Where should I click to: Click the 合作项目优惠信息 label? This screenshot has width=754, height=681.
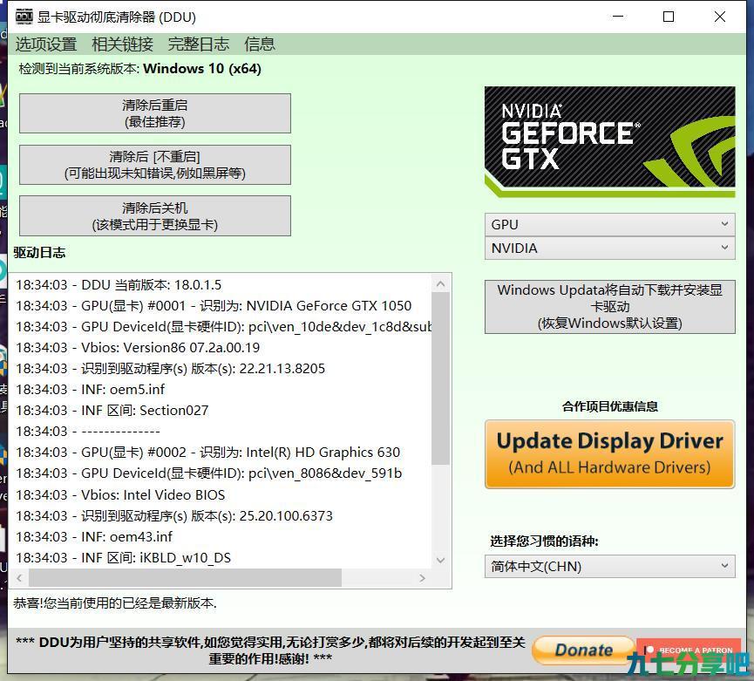610,407
